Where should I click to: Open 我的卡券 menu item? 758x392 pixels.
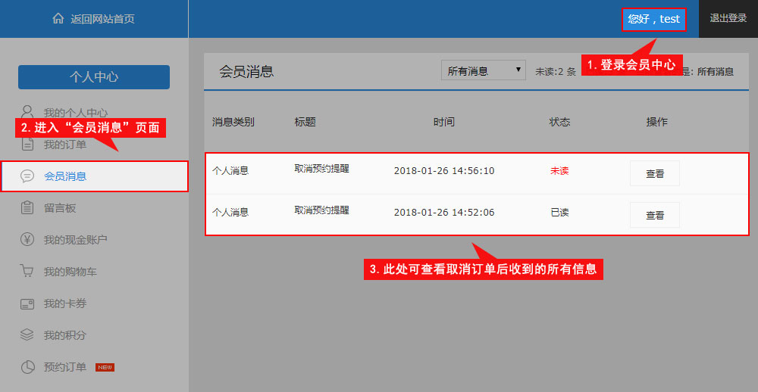point(65,303)
